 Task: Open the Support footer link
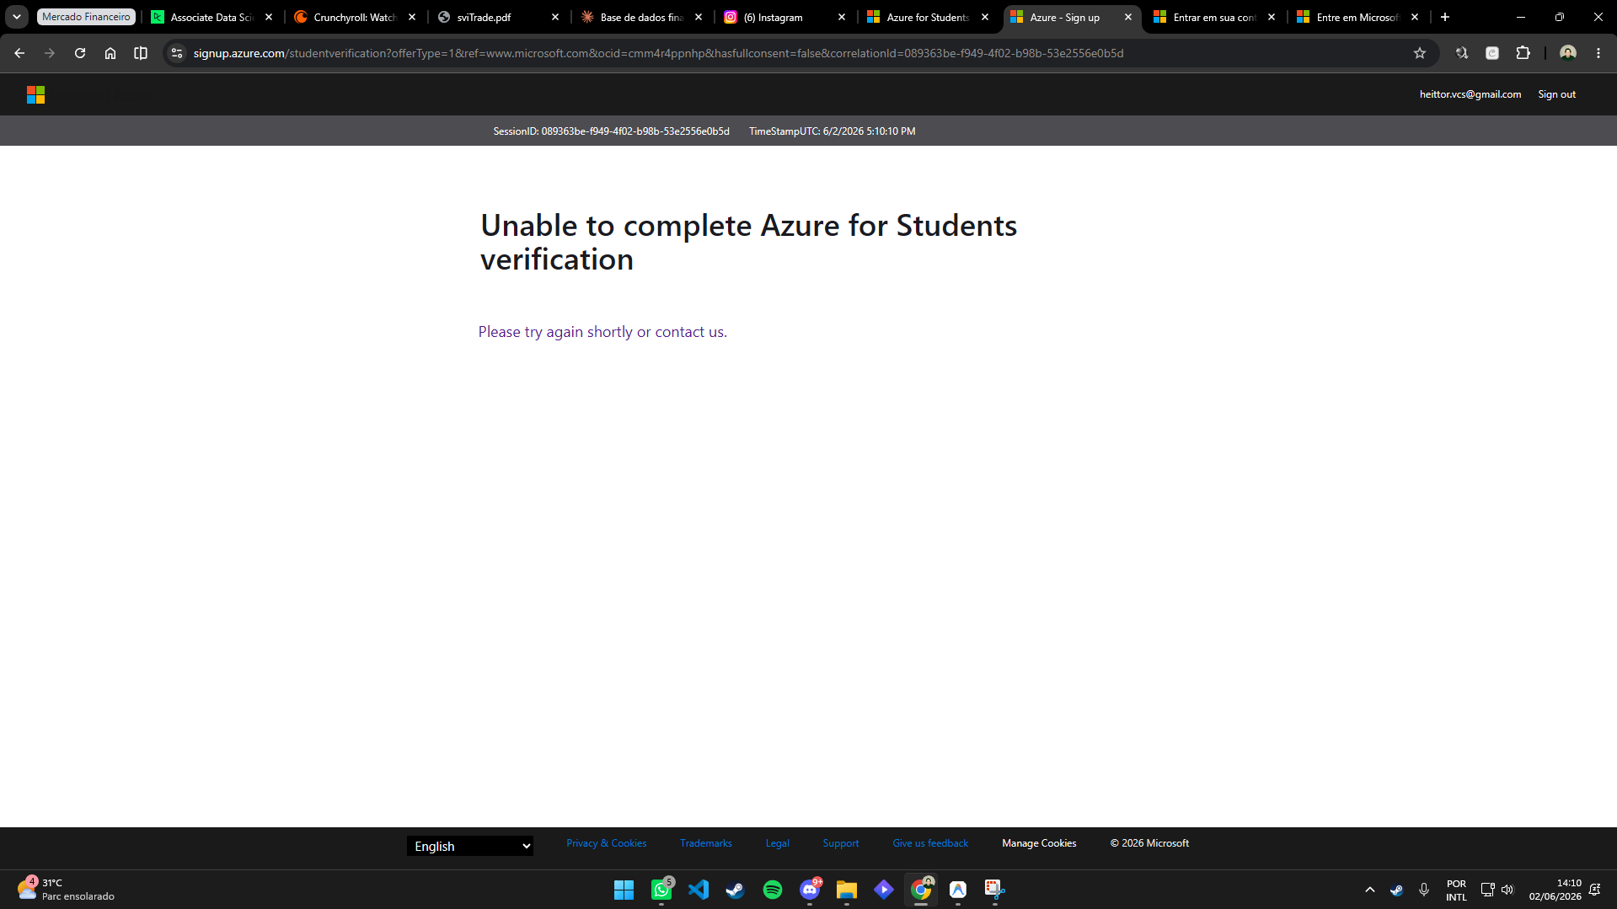click(840, 843)
